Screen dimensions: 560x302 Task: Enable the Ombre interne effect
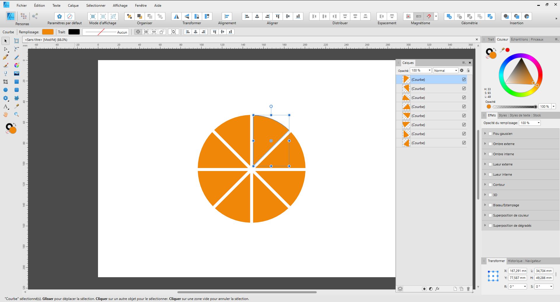coord(490,154)
